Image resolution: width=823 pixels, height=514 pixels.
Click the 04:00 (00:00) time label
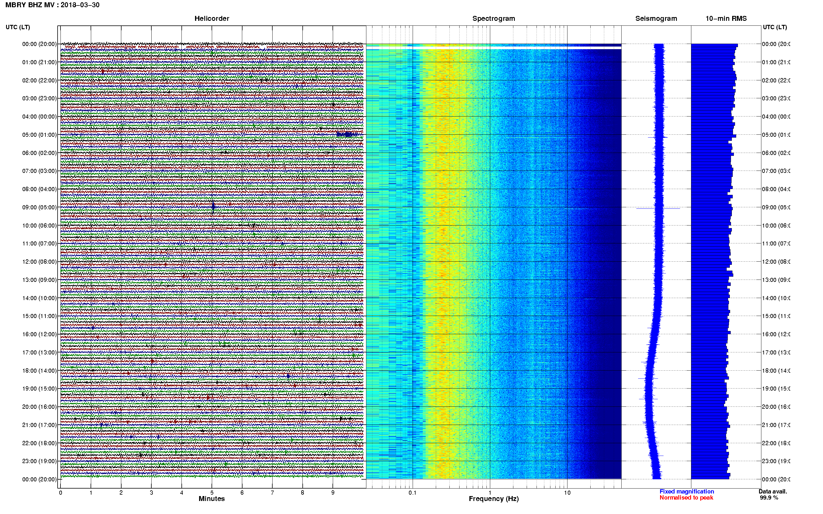(39, 117)
